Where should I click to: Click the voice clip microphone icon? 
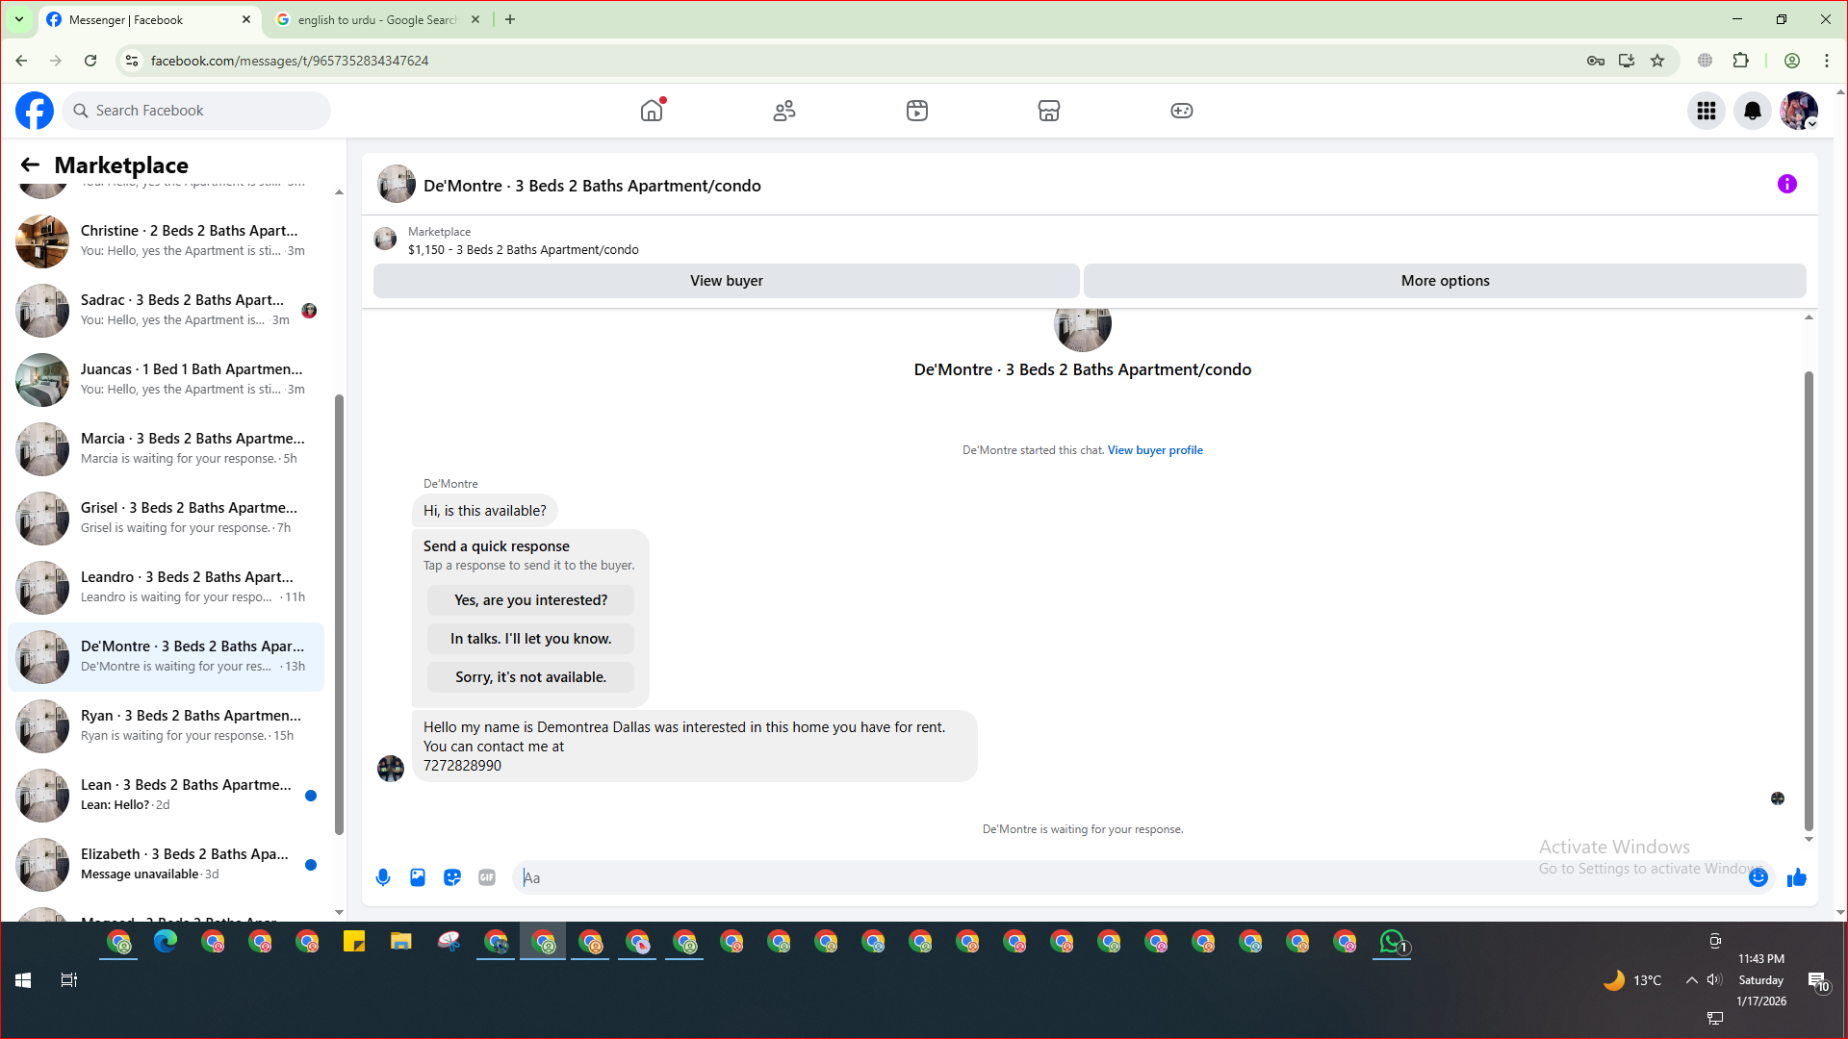383,877
